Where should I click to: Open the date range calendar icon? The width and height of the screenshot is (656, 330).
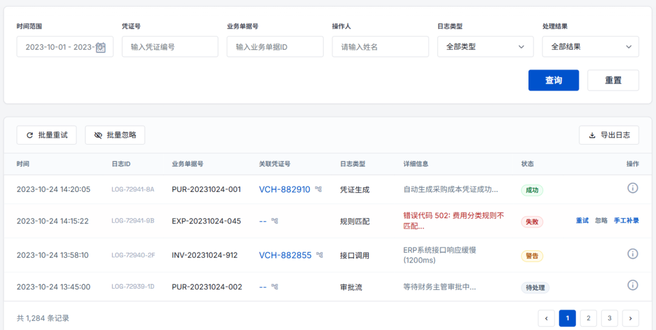[101, 47]
